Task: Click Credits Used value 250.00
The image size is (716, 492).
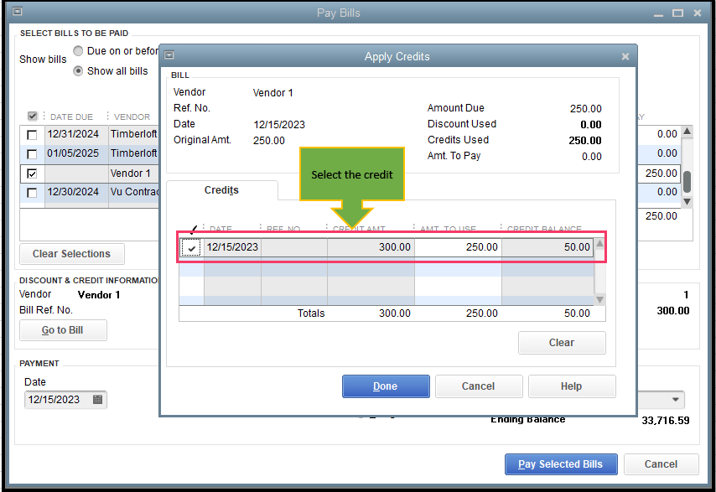Action: [x=585, y=141]
